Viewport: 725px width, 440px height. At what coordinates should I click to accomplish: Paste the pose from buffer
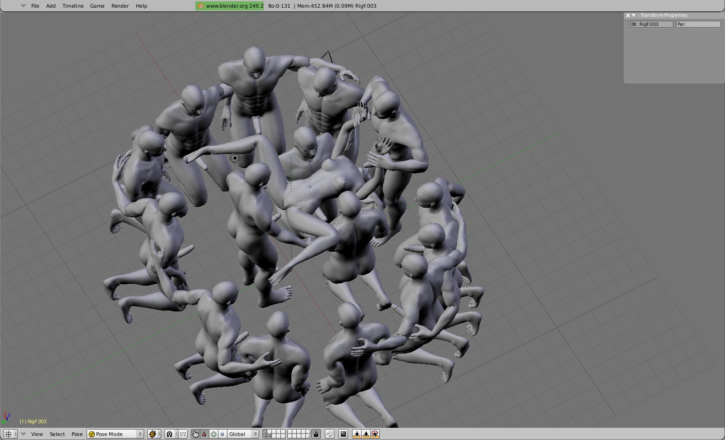click(x=366, y=434)
